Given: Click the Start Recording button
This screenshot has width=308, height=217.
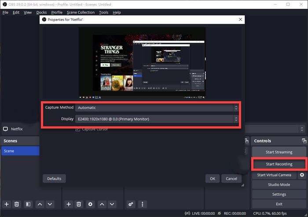Looking at the screenshot, I should tap(279, 164).
